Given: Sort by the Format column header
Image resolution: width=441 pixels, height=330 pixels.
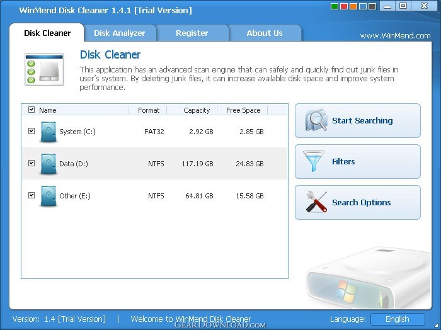Looking at the screenshot, I should click(x=148, y=110).
